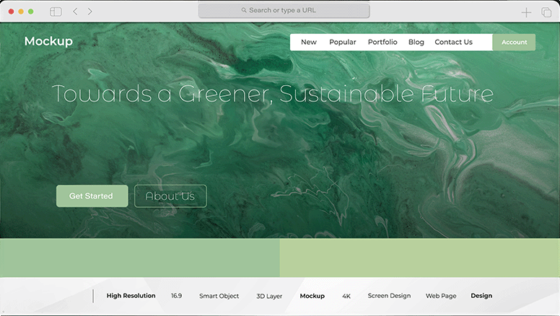Click the About Us button
The image size is (560, 316).
170,196
